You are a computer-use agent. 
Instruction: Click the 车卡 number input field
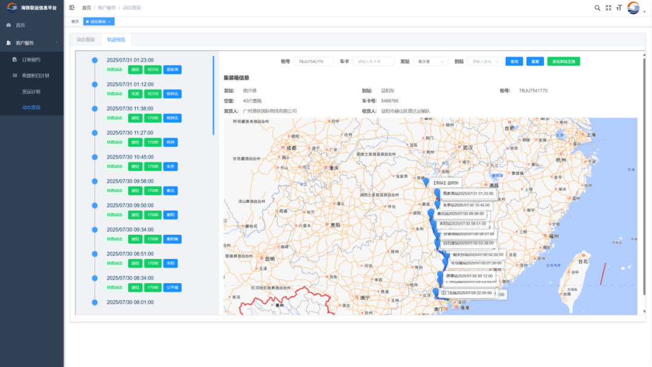point(373,62)
